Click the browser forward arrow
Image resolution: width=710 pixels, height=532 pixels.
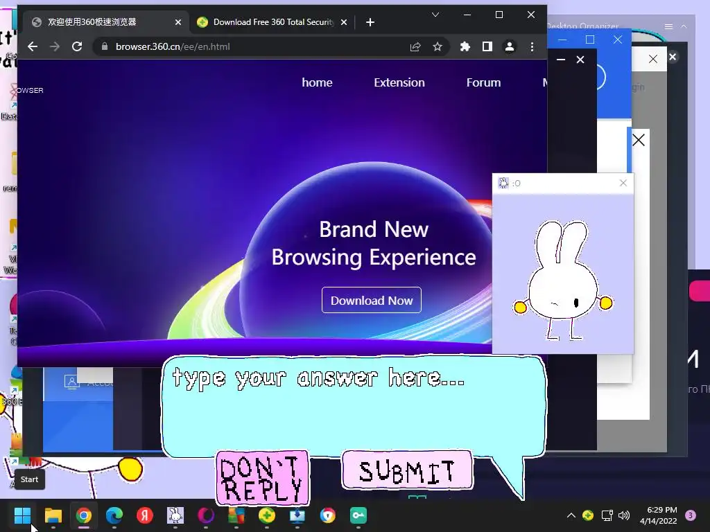tap(54, 46)
